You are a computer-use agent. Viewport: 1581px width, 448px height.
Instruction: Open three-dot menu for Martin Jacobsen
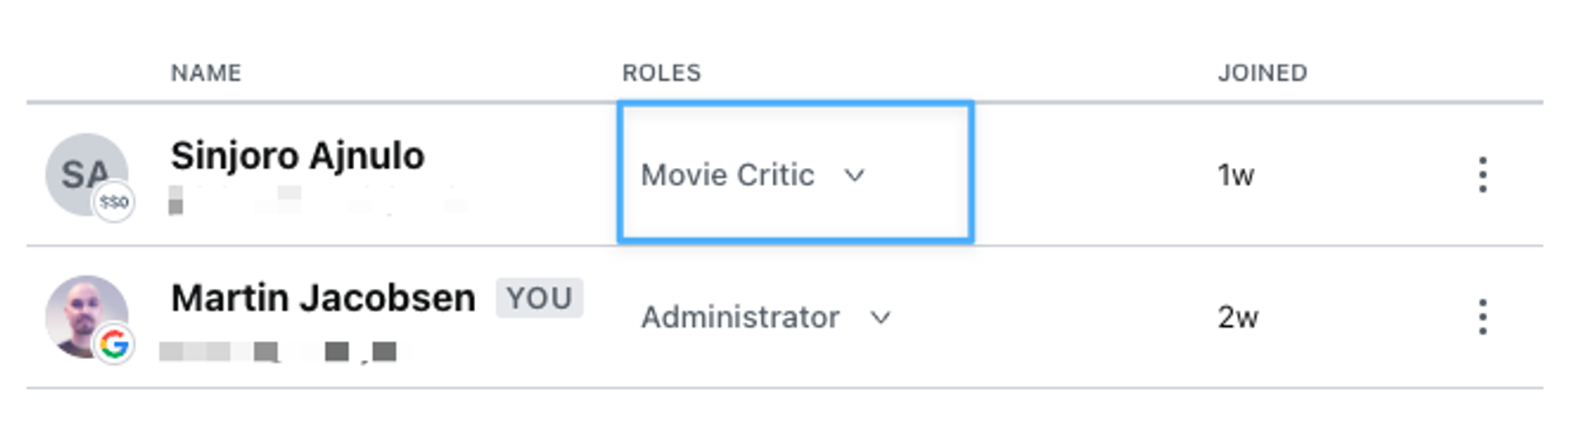pyautogui.click(x=1482, y=317)
